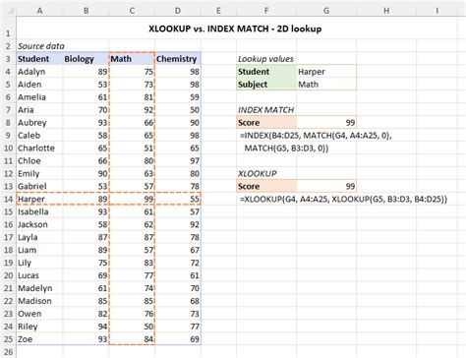
Task: Select column H header
Action: [x=386, y=11]
